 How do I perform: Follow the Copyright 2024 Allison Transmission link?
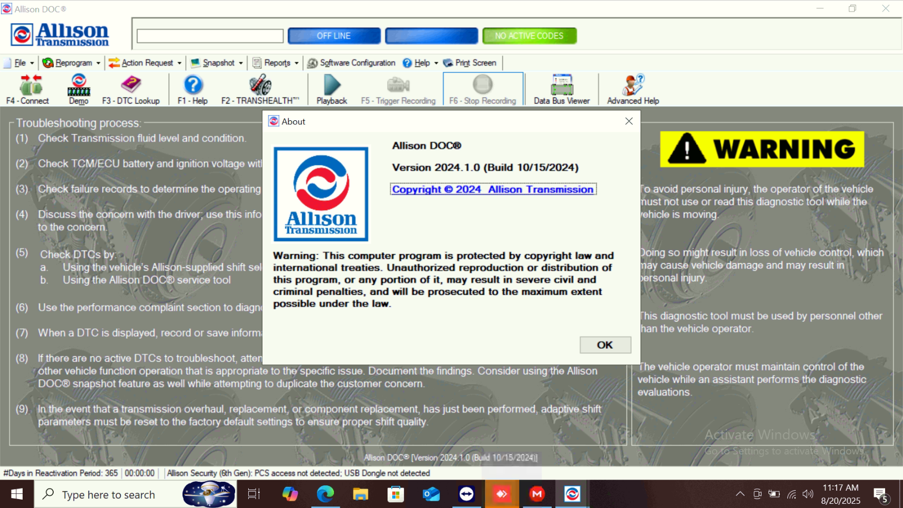click(x=493, y=189)
